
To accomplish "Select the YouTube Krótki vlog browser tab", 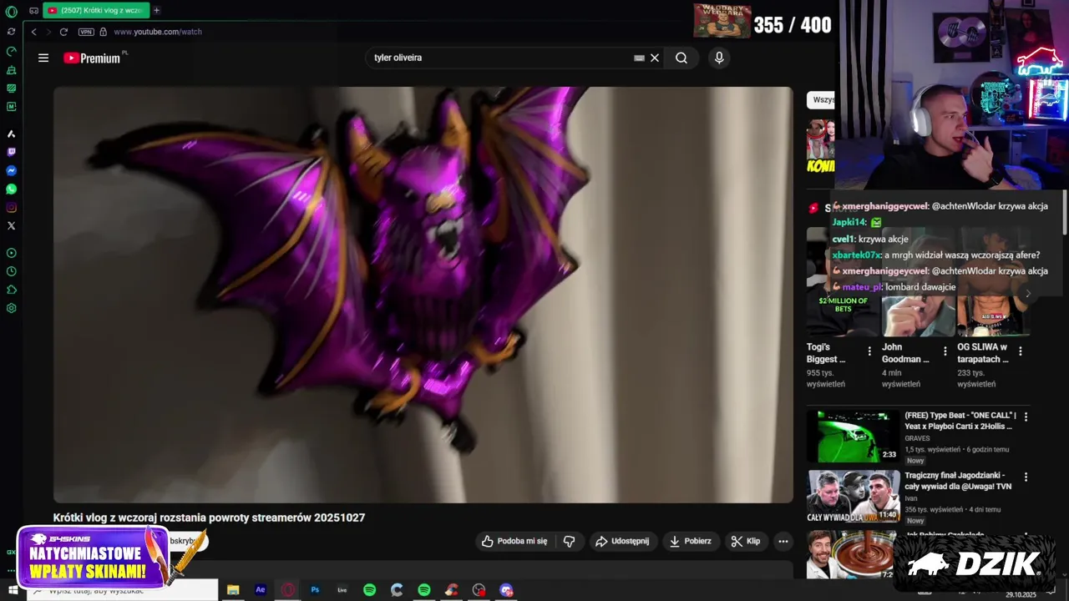I will (94, 11).
